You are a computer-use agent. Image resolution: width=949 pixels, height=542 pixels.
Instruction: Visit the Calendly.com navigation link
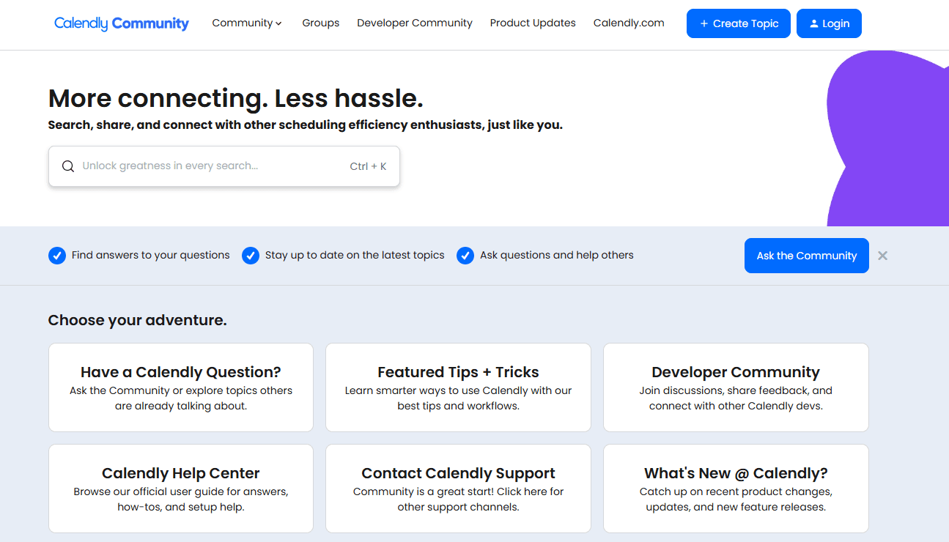coord(629,23)
